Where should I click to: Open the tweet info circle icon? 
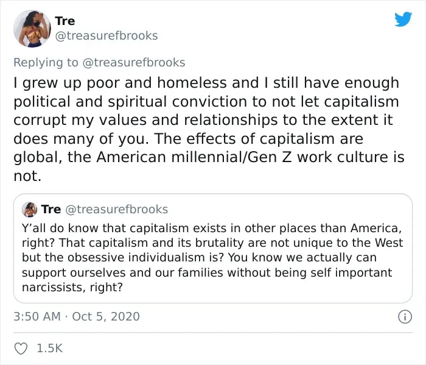405,317
